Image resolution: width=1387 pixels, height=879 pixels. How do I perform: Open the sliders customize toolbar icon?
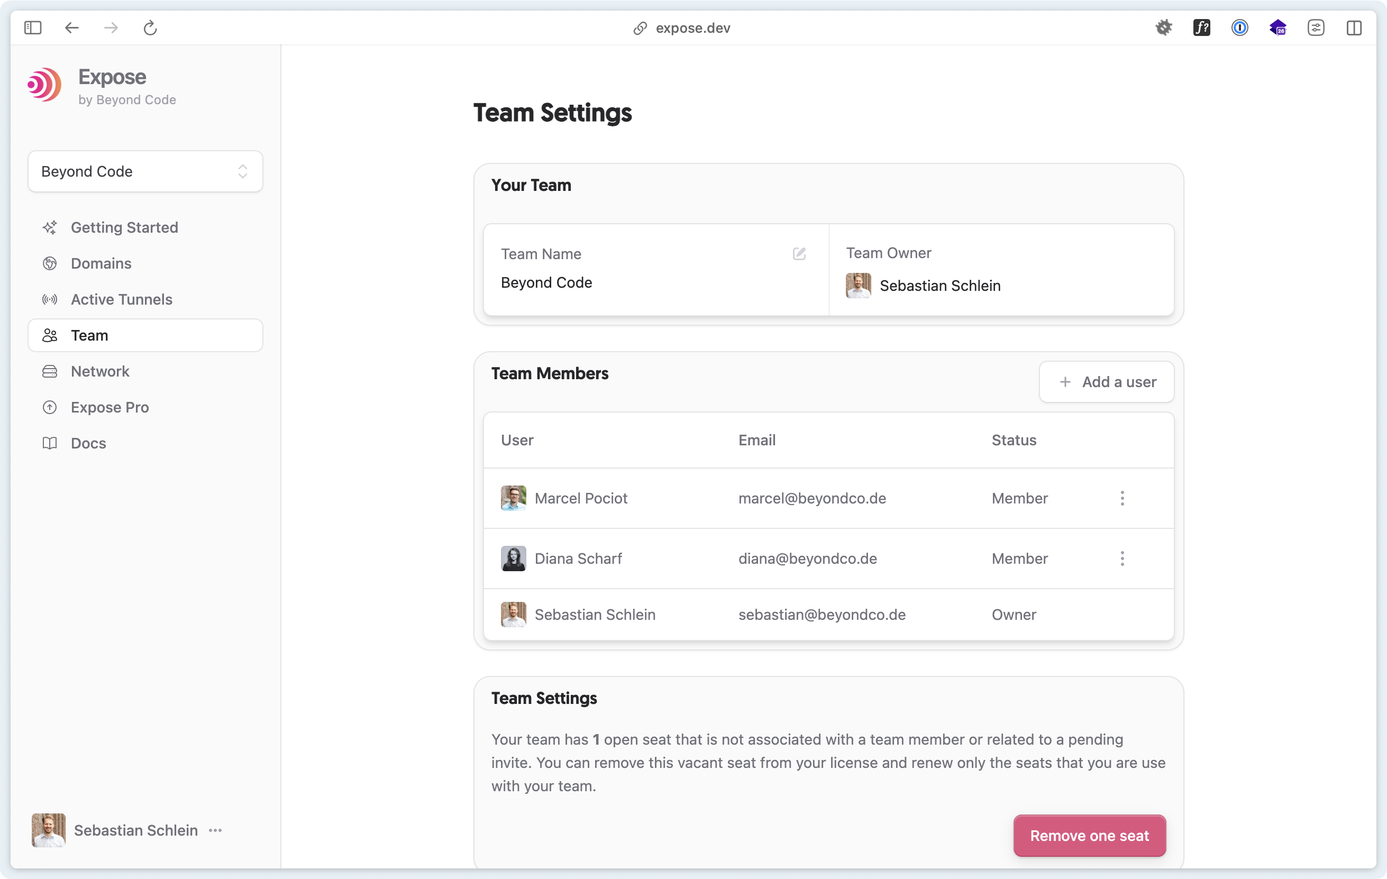pyautogui.click(x=1316, y=28)
